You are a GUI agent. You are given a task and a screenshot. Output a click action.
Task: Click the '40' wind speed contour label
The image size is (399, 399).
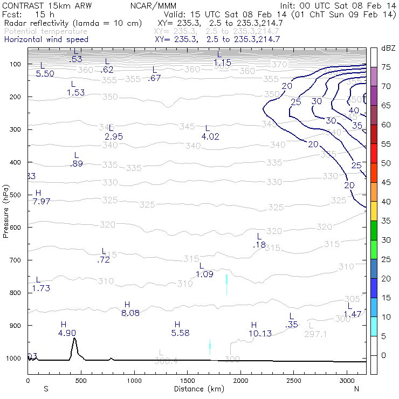354,111
